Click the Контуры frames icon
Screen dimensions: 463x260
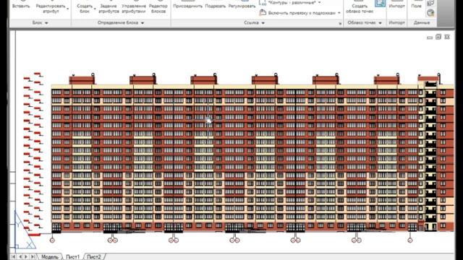coord(263,3)
